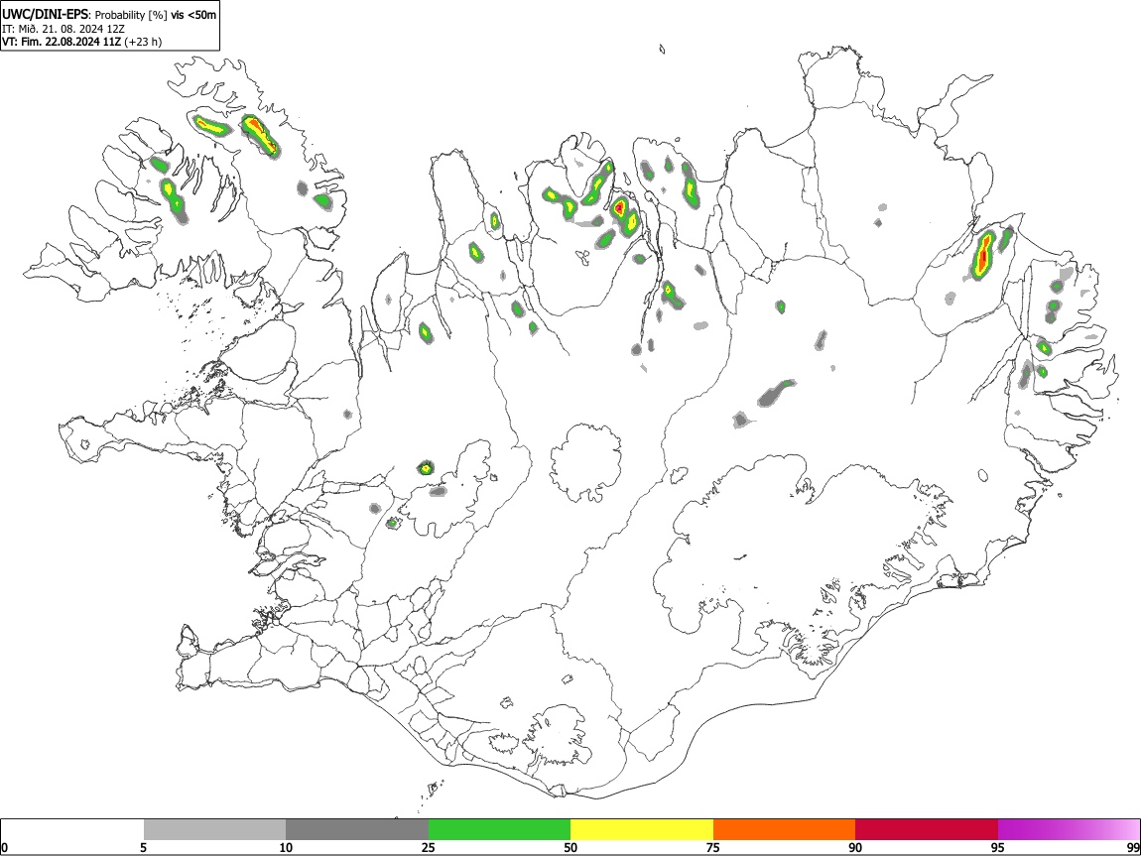Screen dimensions: 1141x856
Task: Click the legend tick label '90'
Action: click(855, 848)
